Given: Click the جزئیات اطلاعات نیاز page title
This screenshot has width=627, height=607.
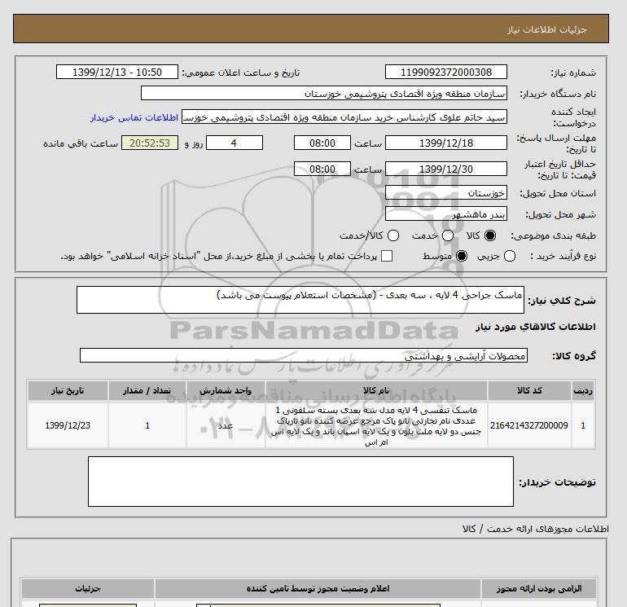Looking at the screenshot, I should (546, 29).
